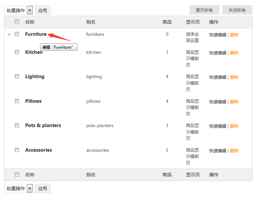Check the Lighting row checkbox
Viewport: 257px width, 198px height.
pyautogui.click(x=17, y=77)
